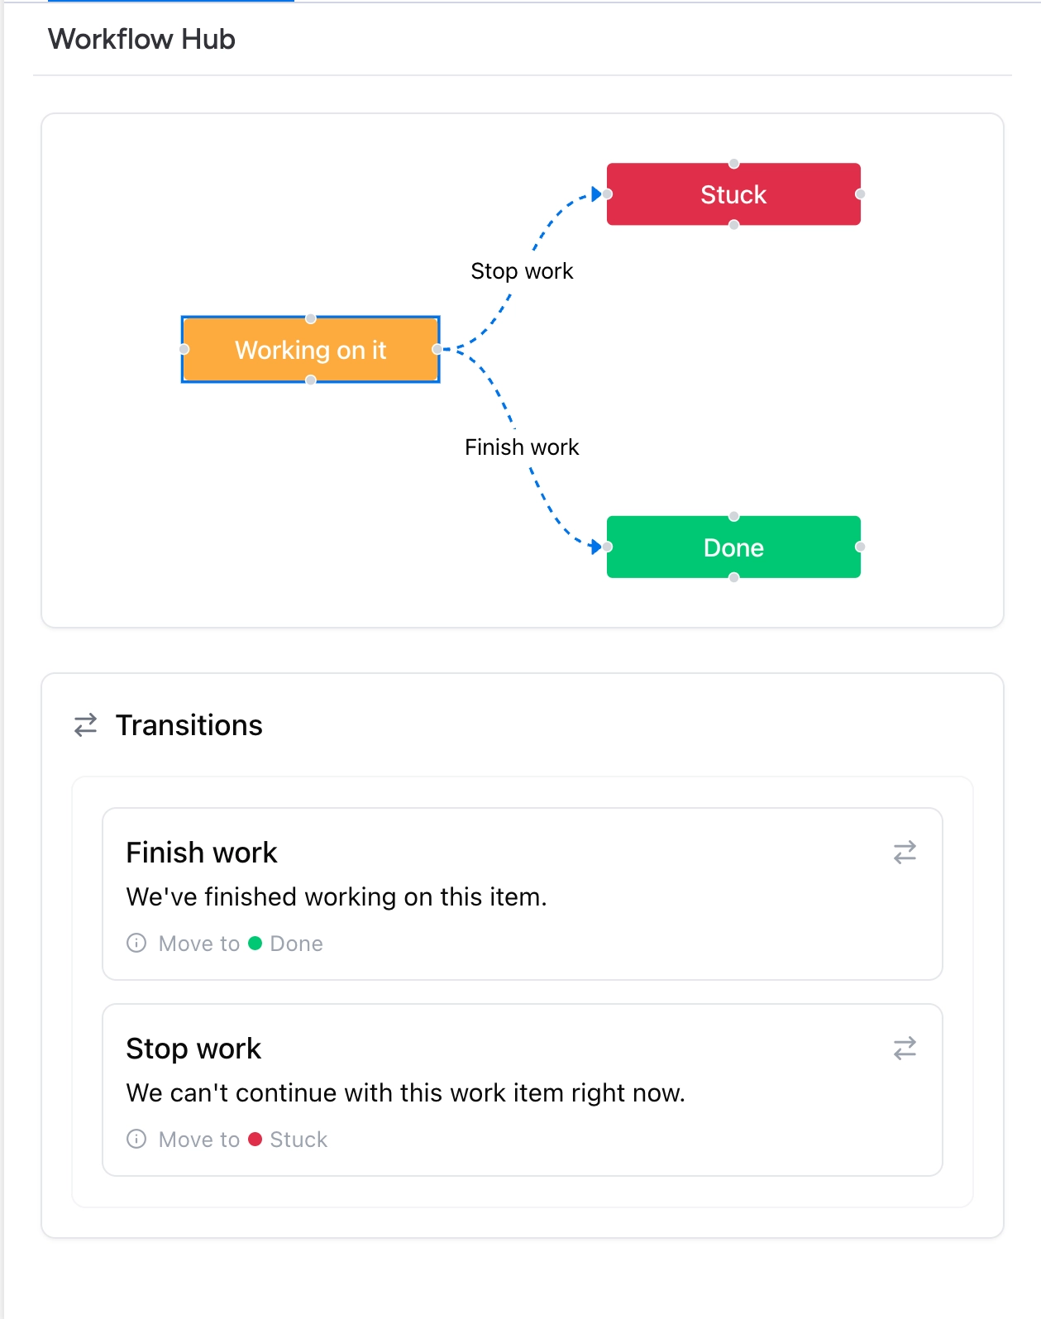
Task: Click the left connection handle of Working on it
Action: coord(184,349)
